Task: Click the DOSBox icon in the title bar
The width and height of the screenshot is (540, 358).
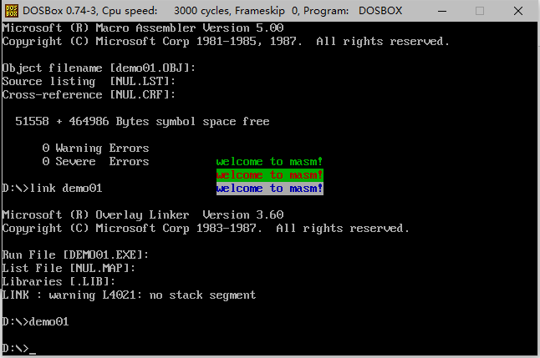Action: [12, 11]
